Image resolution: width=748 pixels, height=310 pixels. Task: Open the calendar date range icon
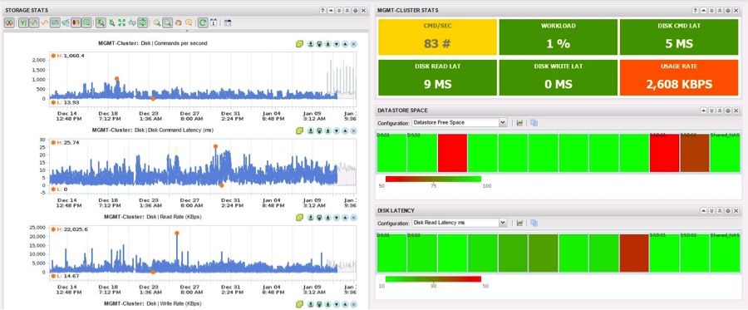[228, 22]
